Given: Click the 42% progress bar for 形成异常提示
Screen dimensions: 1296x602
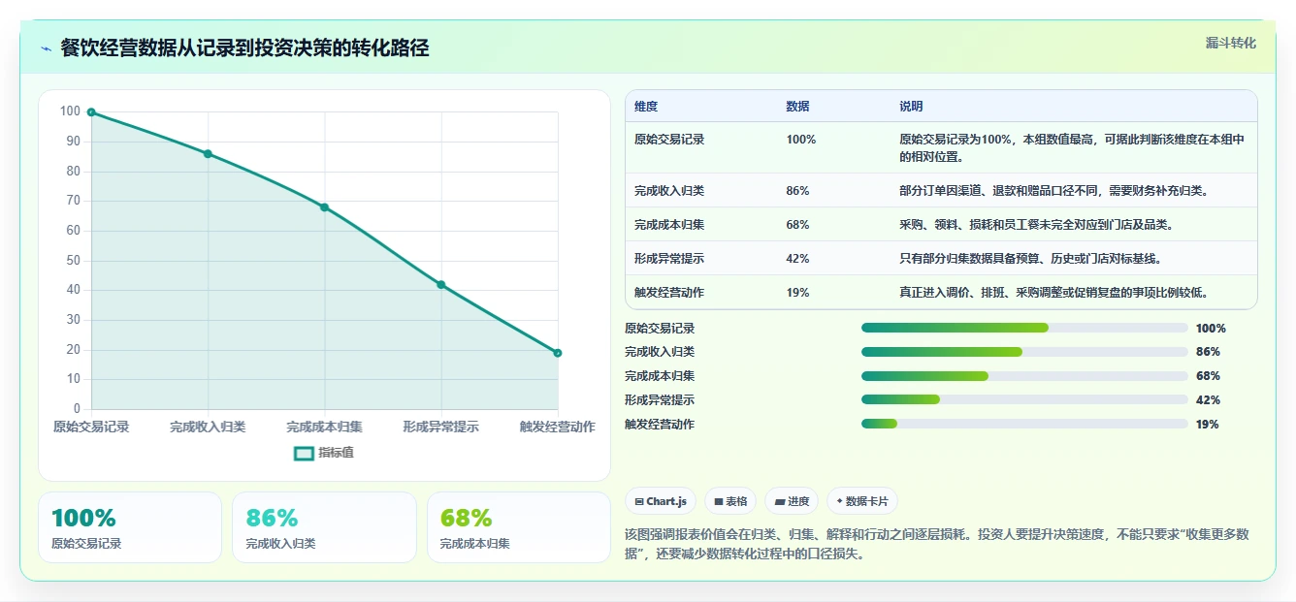Looking at the screenshot, I should pos(1024,399).
